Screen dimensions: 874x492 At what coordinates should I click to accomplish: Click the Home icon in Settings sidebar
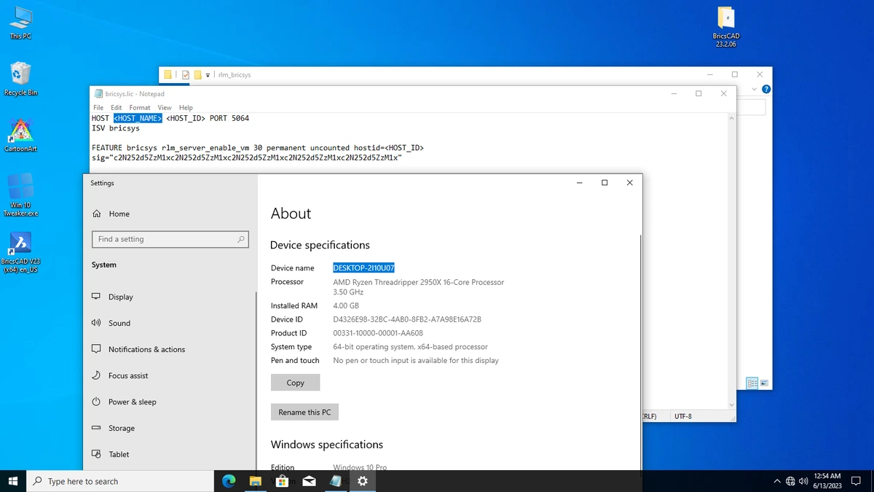[97, 214]
